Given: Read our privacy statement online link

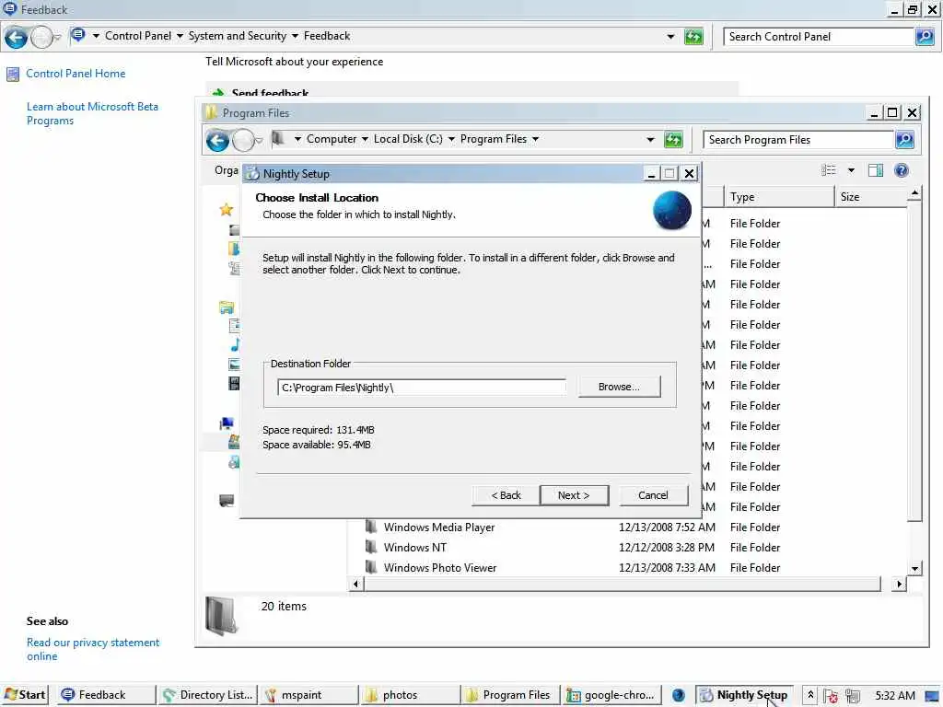Looking at the screenshot, I should [93, 649].
